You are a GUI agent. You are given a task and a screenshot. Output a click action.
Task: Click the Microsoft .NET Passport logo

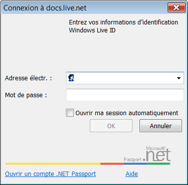coord(148,154)
